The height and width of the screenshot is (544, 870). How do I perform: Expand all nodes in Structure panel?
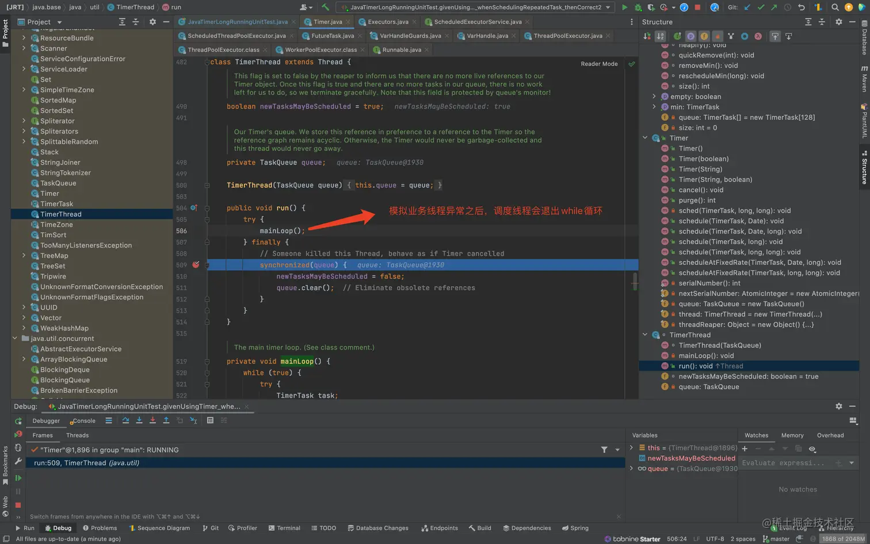tap(808, 22)
